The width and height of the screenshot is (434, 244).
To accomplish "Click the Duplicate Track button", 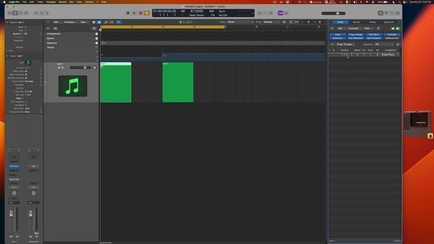I will click(56, 28).
